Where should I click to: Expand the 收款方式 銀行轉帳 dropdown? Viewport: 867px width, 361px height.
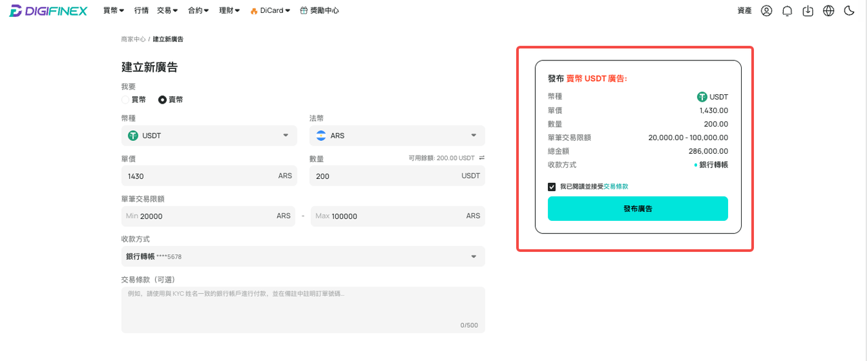(303, 257)
